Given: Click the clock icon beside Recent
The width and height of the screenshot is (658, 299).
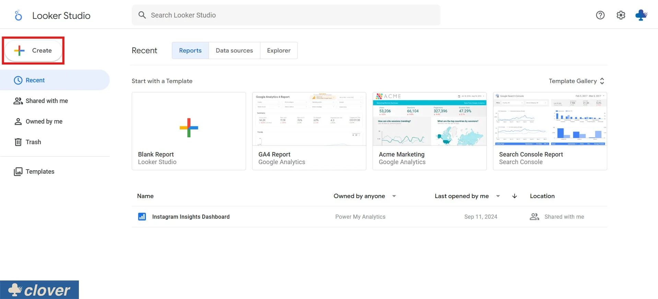Looking at the screenshot, I should (18, 80).
